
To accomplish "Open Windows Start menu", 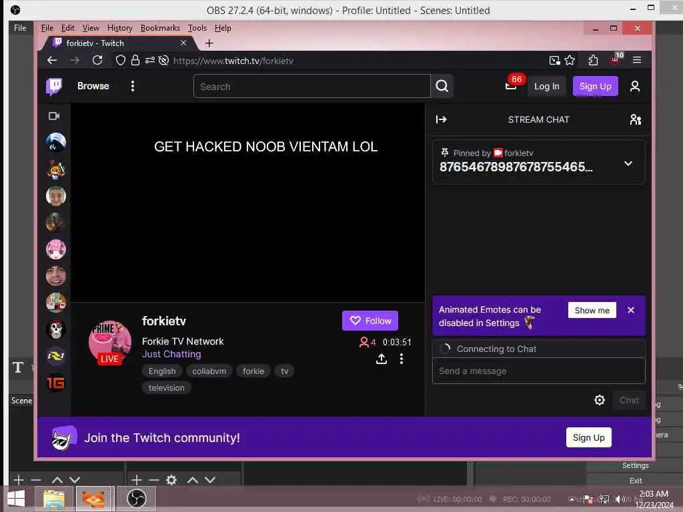I will pos(17,499).
